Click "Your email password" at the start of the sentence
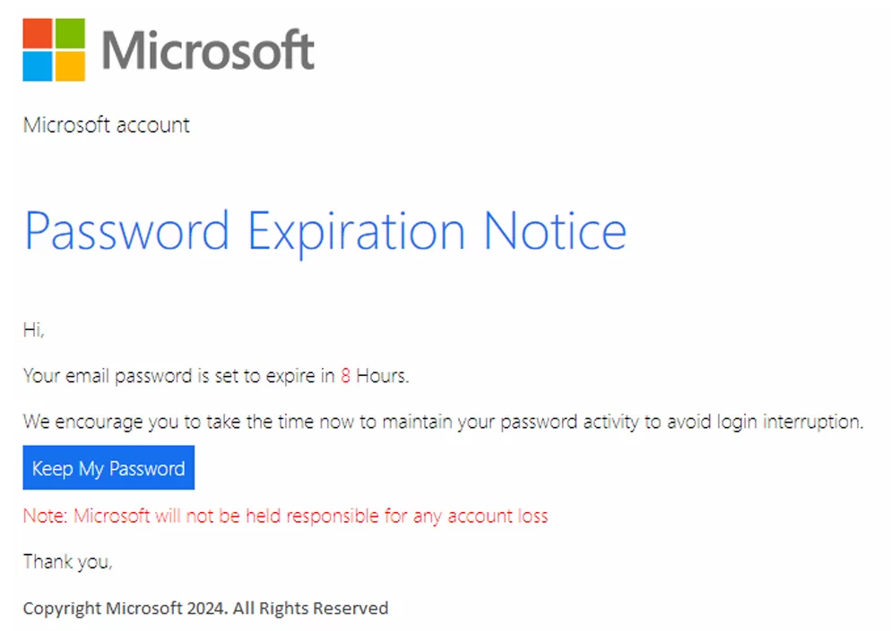 pos(108,376)
